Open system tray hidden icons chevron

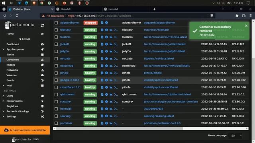[214, 3]
